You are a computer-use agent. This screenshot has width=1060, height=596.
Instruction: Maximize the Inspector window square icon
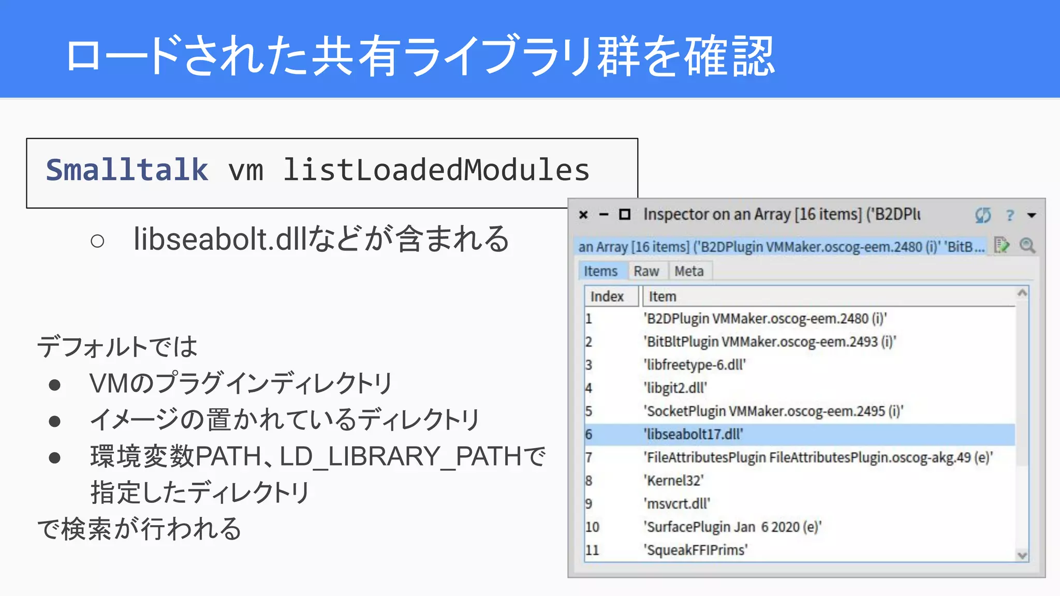[x=625, y=214]
